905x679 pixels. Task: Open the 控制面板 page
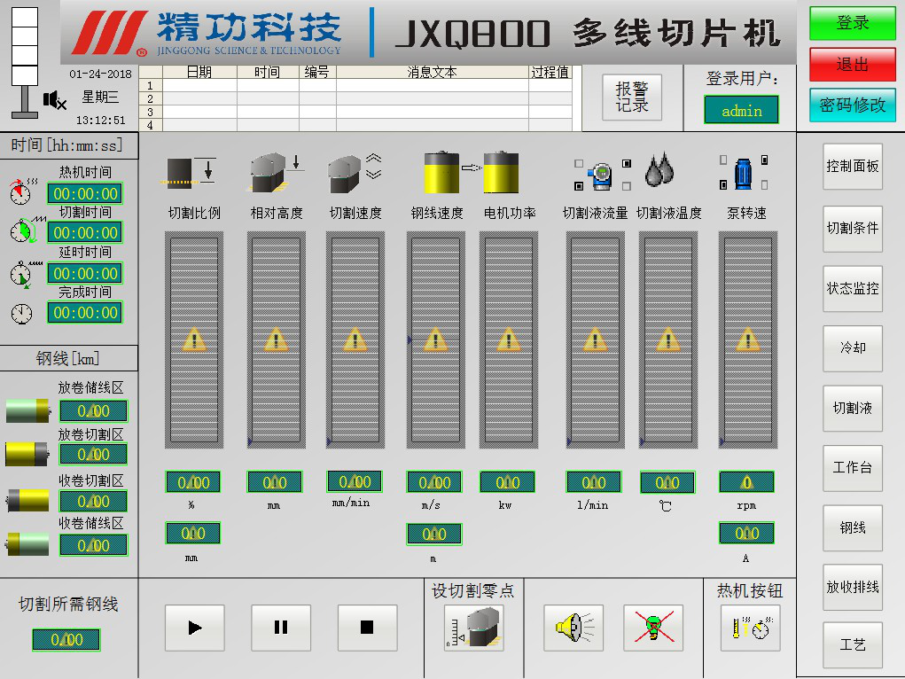[x=853, y=167]
